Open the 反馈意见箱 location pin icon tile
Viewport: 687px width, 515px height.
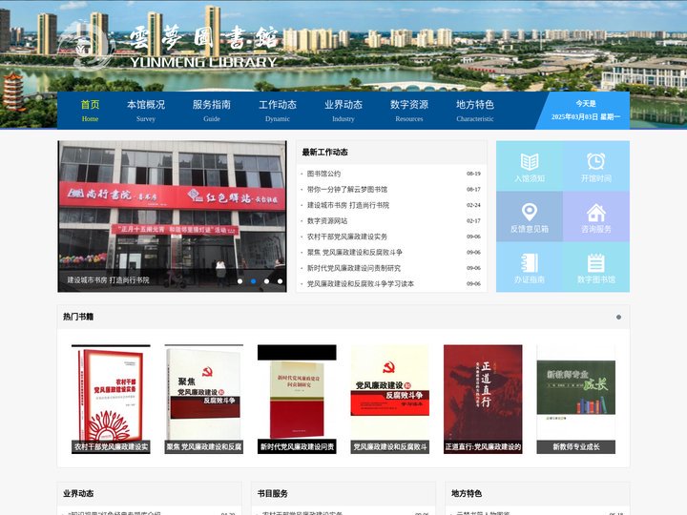coord(530,216)
